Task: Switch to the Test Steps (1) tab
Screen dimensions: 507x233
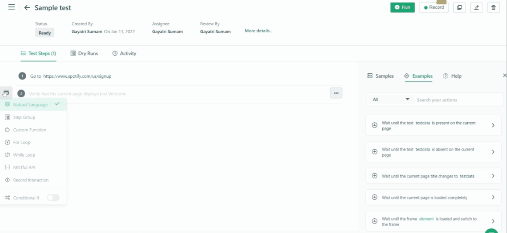Action: coord(38,53)
